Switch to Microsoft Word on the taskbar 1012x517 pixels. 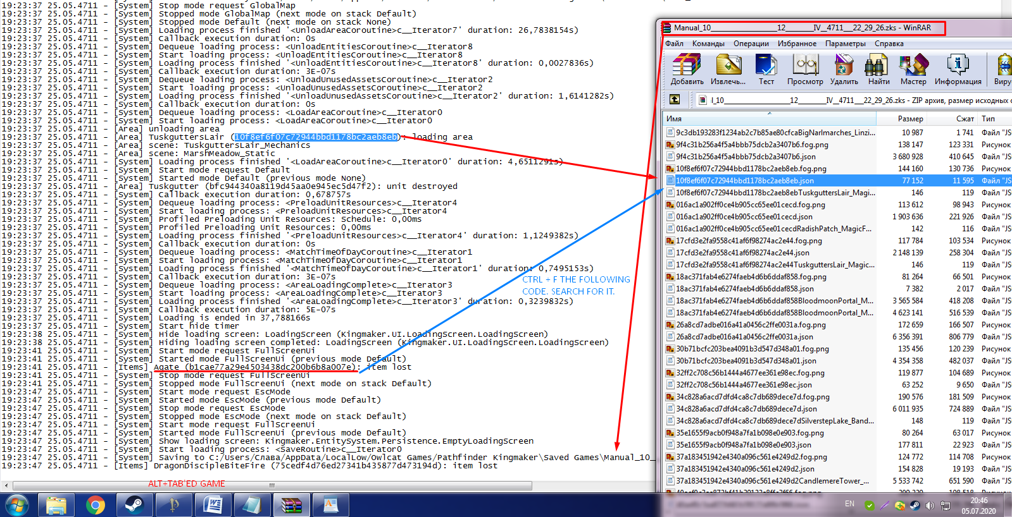[x=213, y=506]
